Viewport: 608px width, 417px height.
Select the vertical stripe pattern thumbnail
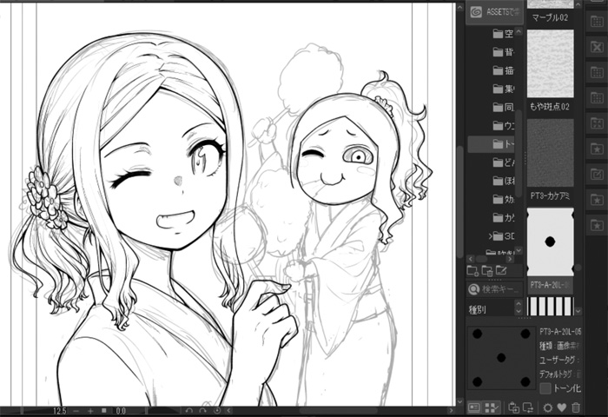(x=550, y=307)
